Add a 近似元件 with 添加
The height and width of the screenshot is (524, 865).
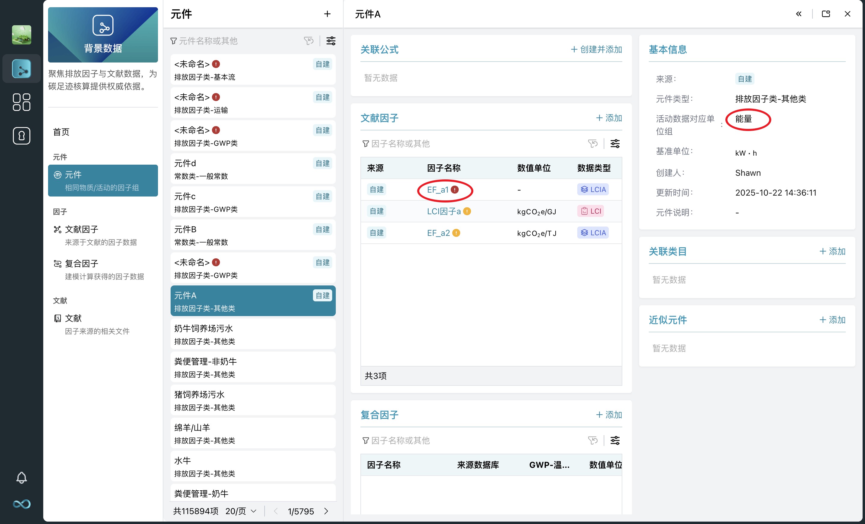832,320
